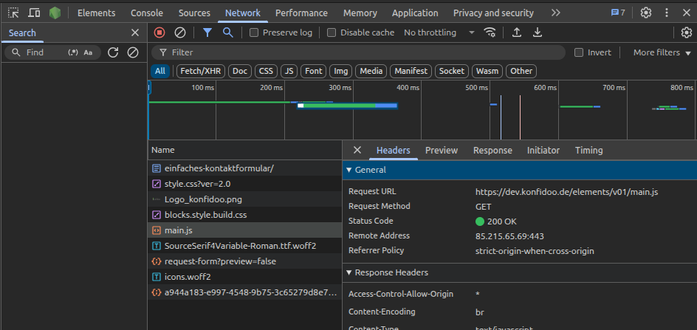The image size is (697, 330).
Task: Filter requests by Font type
Action: (313, 71)
